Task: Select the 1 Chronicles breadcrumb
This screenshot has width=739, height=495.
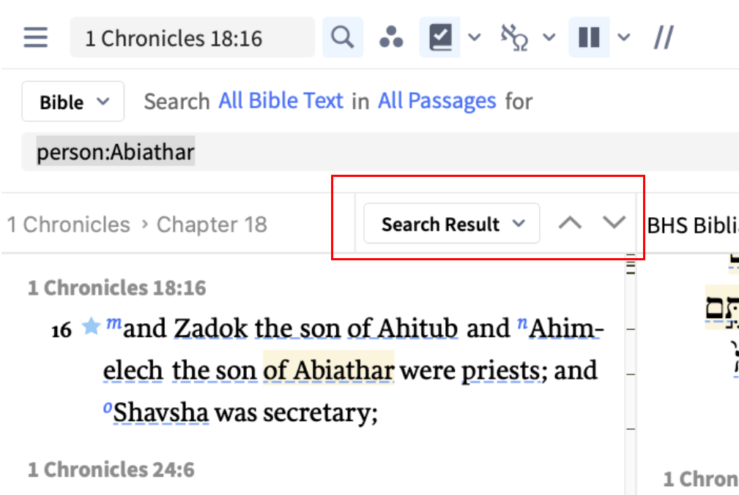Action: point(69,224)
